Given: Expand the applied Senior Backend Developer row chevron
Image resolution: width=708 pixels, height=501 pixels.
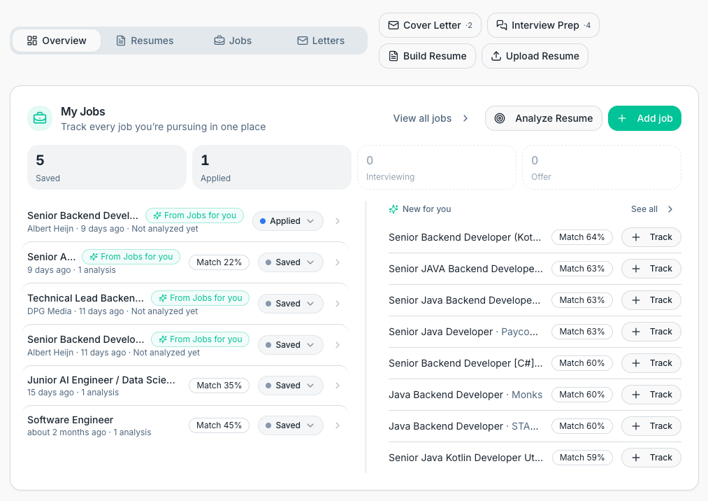Looking at the screenshot, I should pos(338,221).
